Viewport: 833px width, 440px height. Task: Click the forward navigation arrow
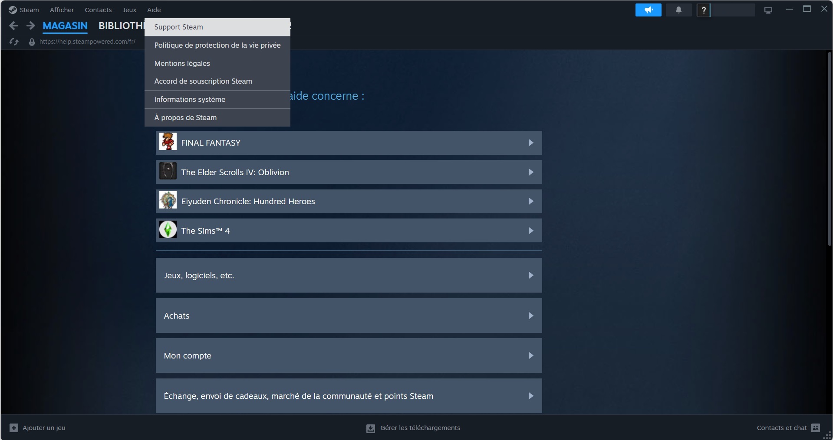click(x=30, y=26)
